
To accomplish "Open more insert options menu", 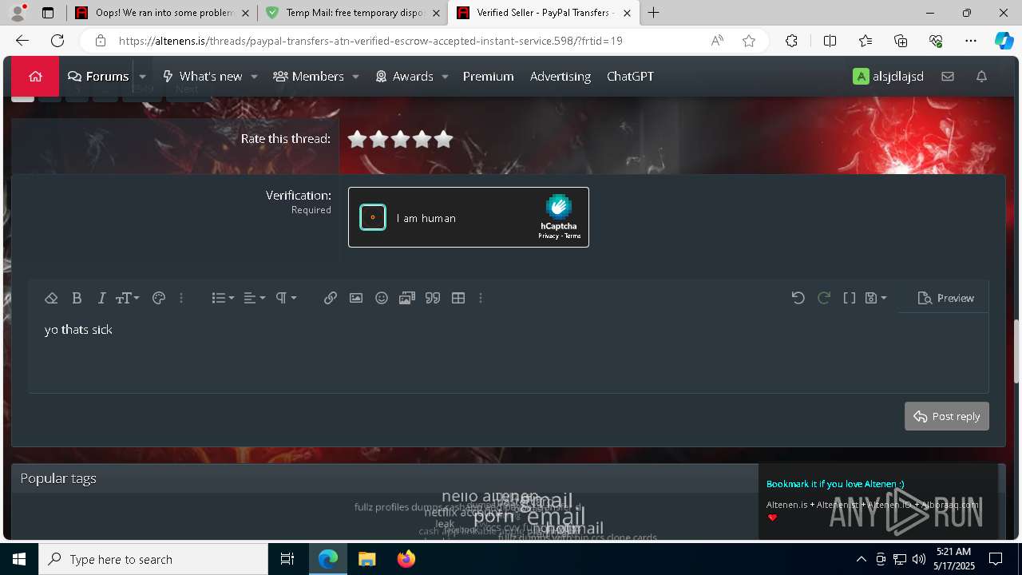I will [x=481, y=298].
